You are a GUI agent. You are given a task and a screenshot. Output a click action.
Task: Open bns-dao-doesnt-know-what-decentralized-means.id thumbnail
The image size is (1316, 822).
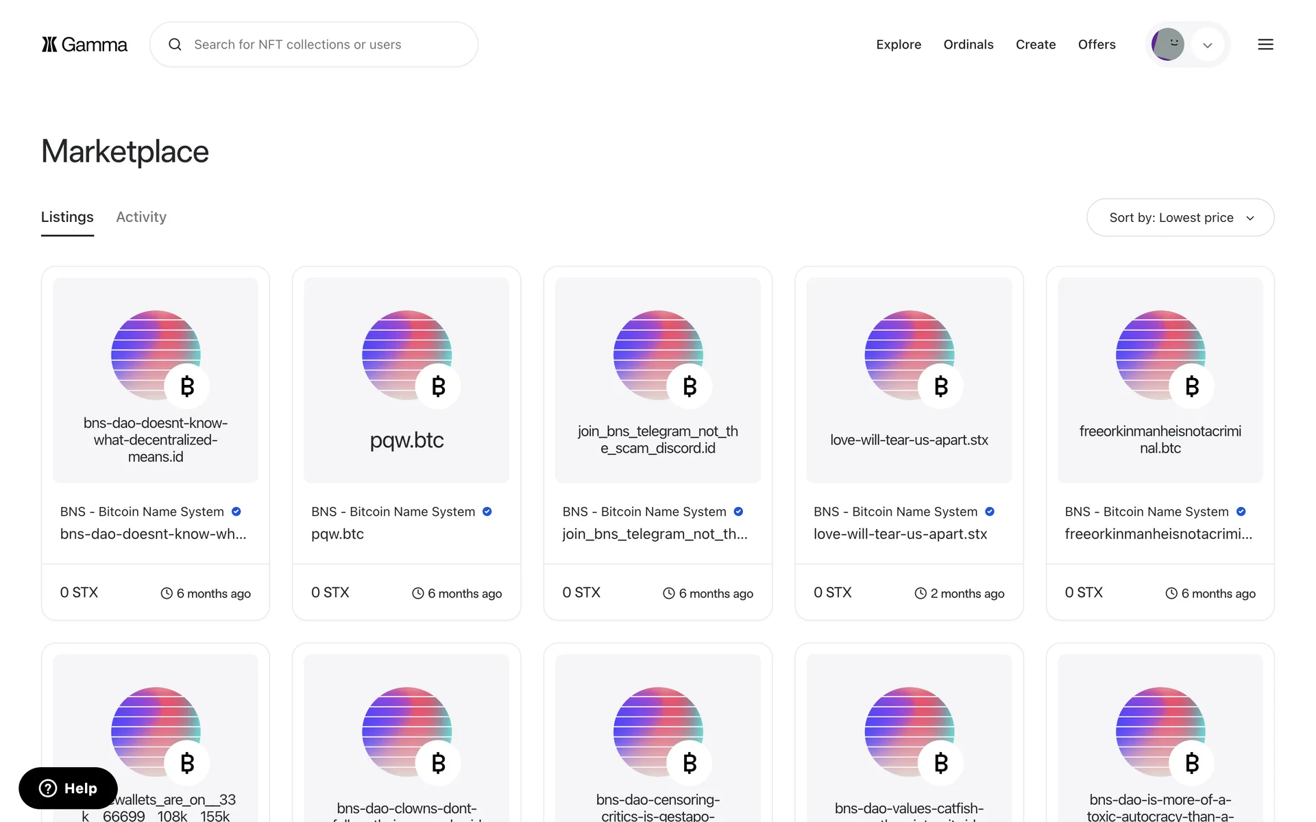156,379
